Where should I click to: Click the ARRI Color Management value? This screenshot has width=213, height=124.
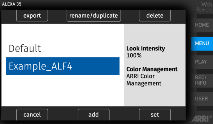[x=144, y=80]
